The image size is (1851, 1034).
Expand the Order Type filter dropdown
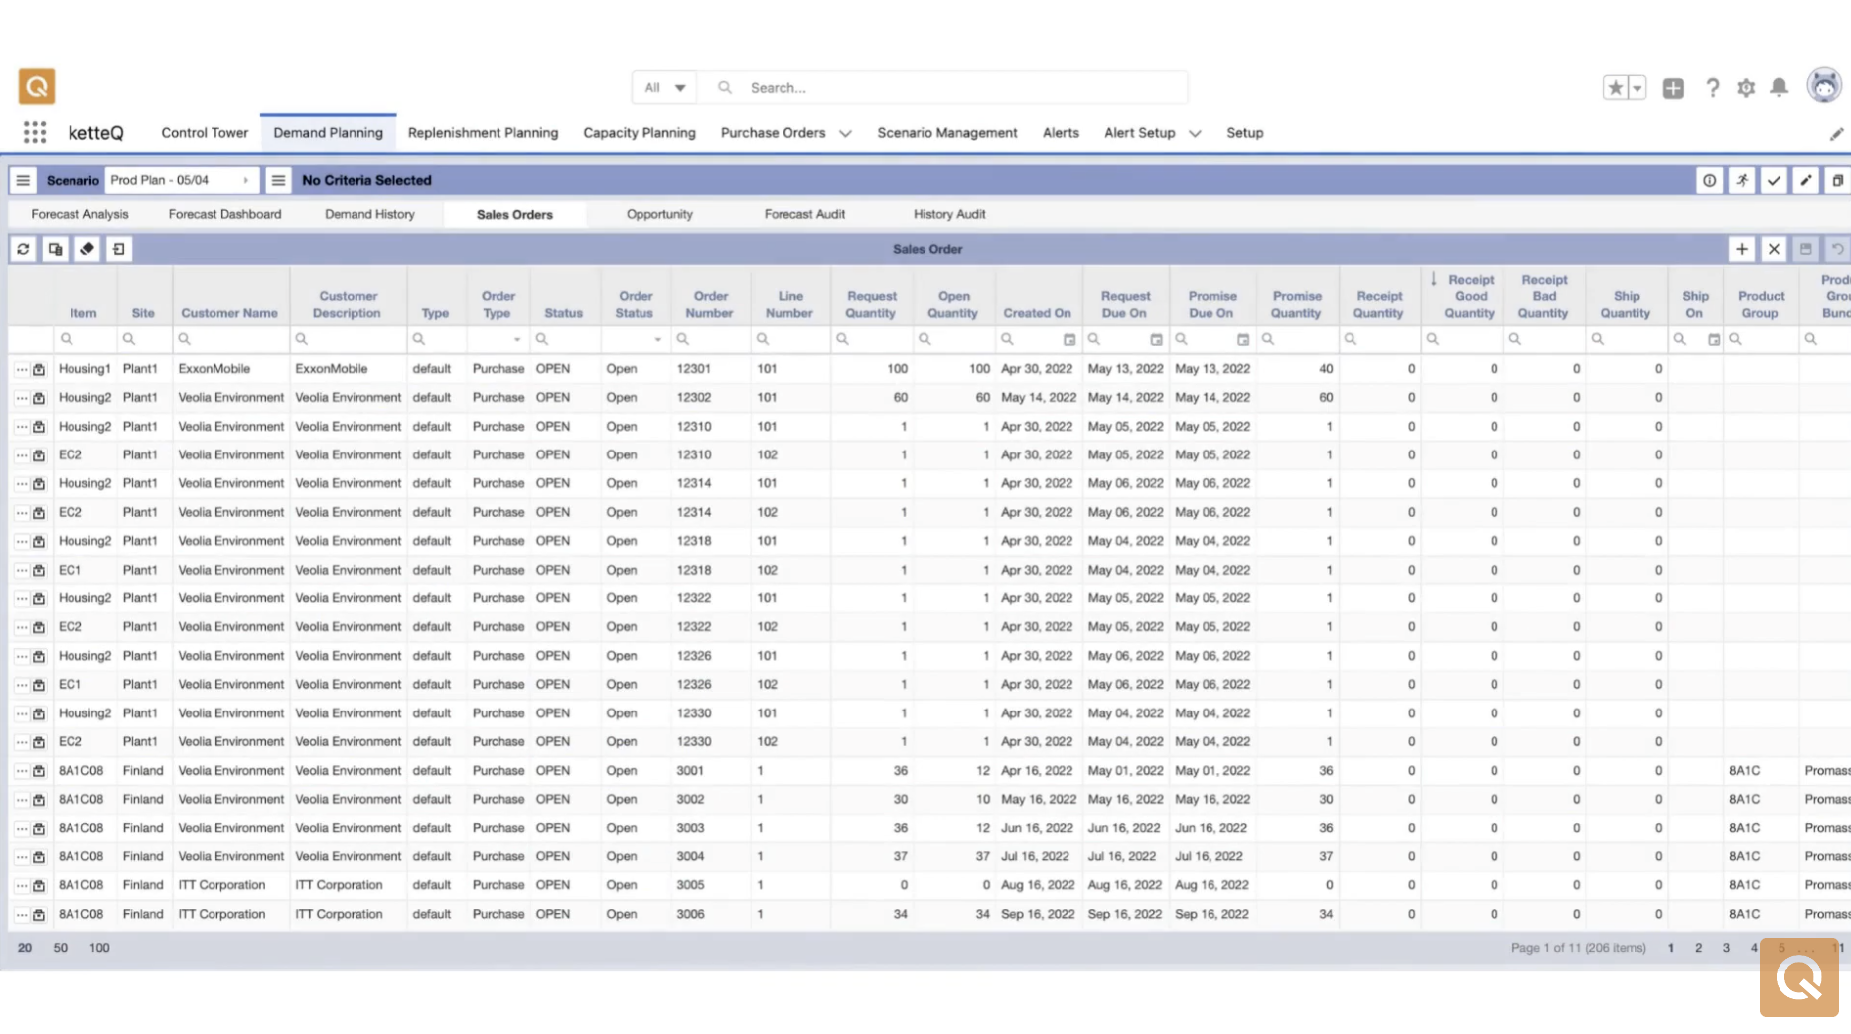tap(516, 339)
